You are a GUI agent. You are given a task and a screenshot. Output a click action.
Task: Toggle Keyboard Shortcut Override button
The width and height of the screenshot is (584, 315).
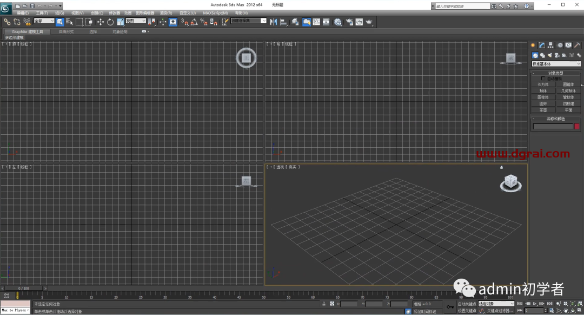click(173, 22)
